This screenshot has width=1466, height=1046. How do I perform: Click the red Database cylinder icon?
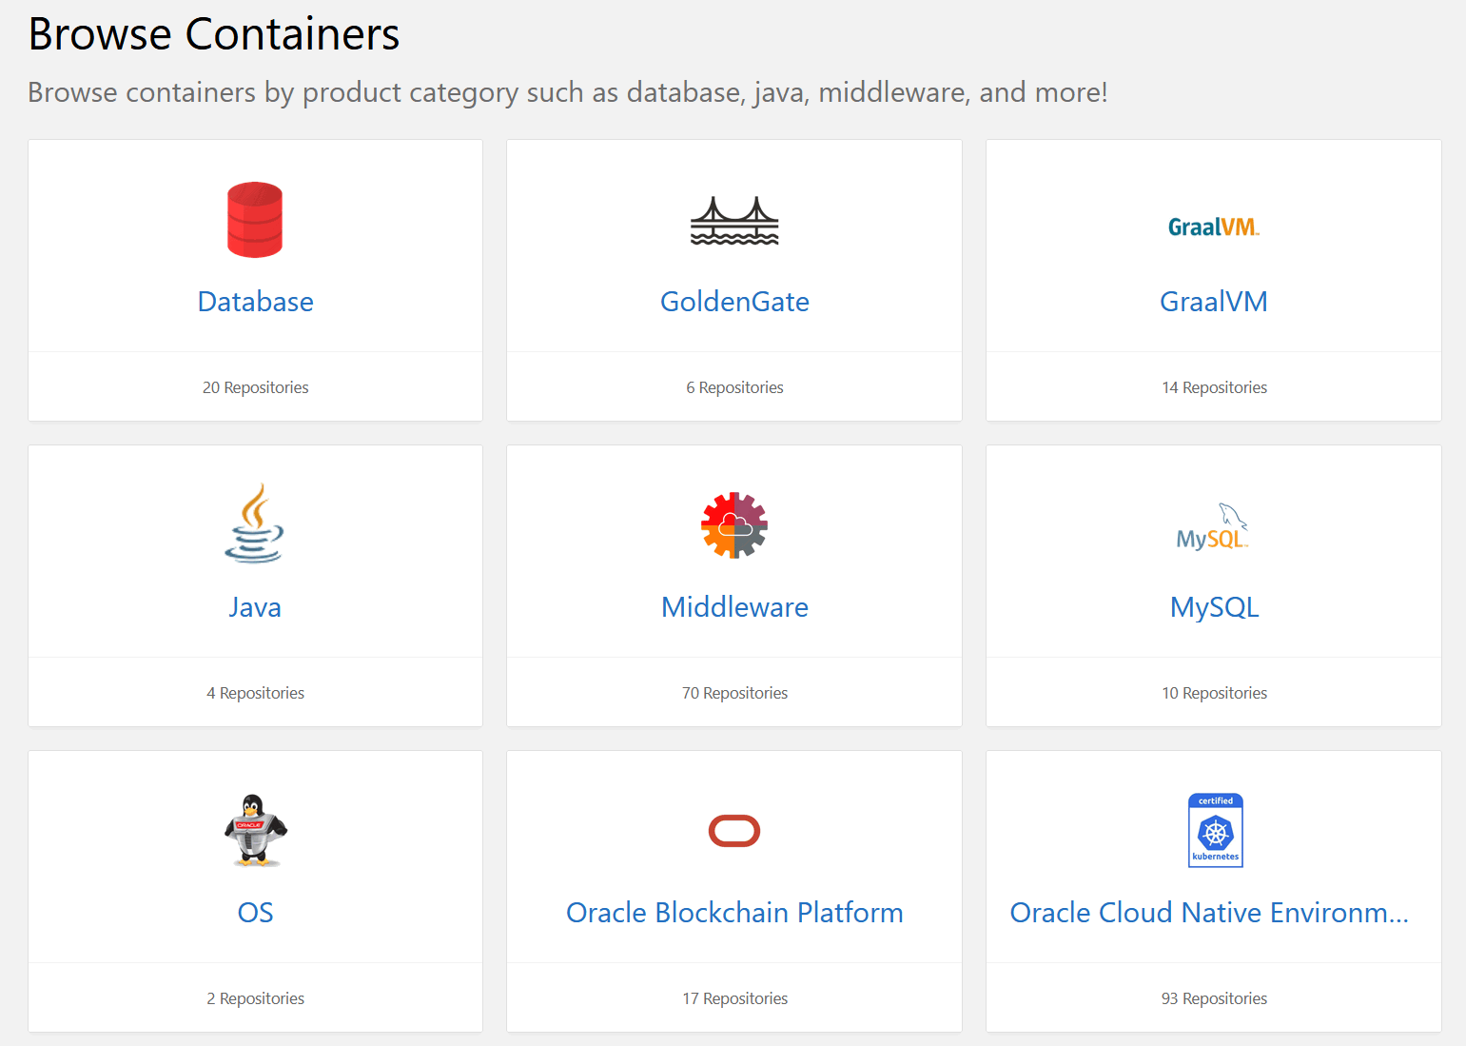pos(255,220)
